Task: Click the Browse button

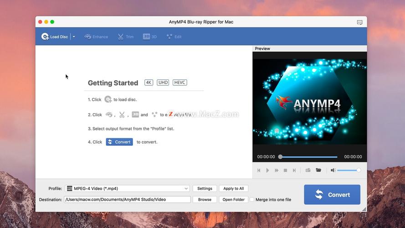Action: (205, 200)
